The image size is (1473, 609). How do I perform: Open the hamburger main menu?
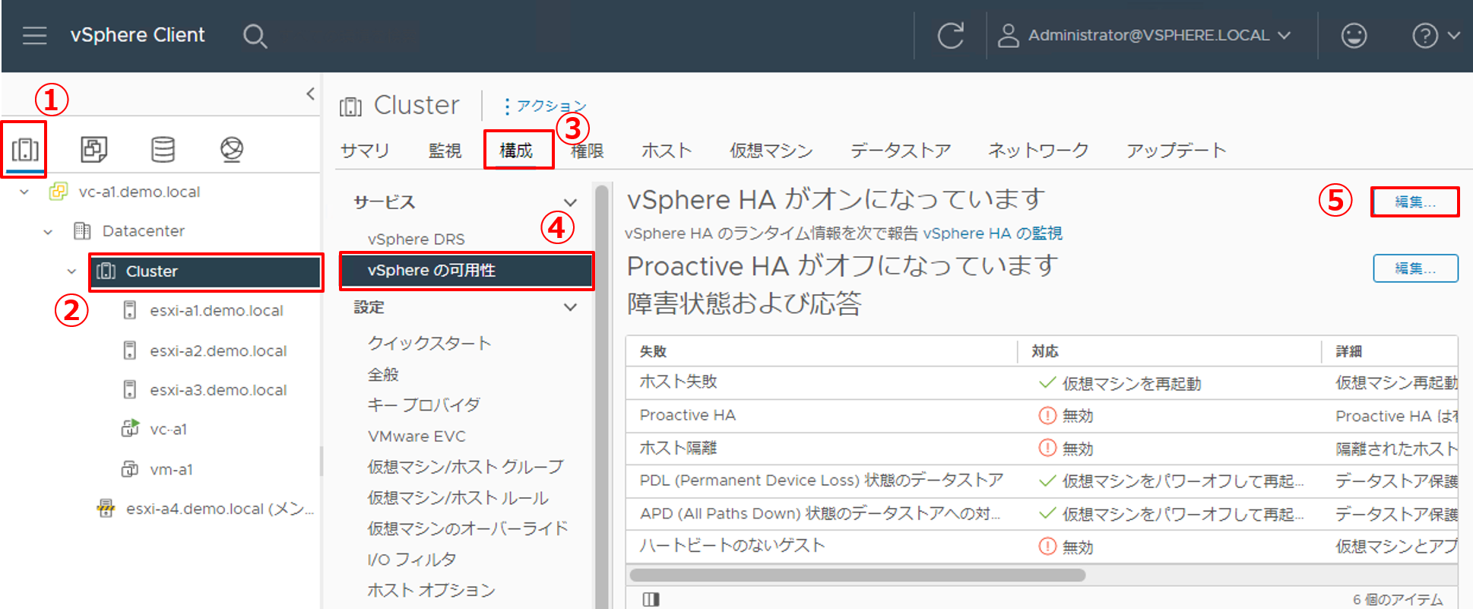[34, 36]
